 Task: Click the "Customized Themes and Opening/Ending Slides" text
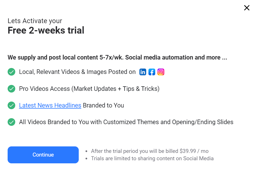coord(168,122)
